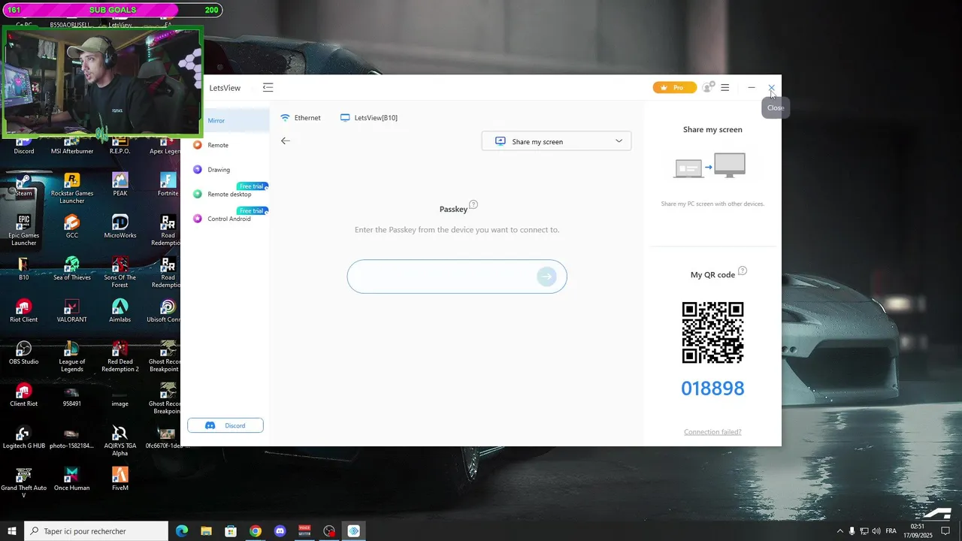Open Control Android in the sidebar
Viewport: 962px width, 541px height.
tap(228, 219)
